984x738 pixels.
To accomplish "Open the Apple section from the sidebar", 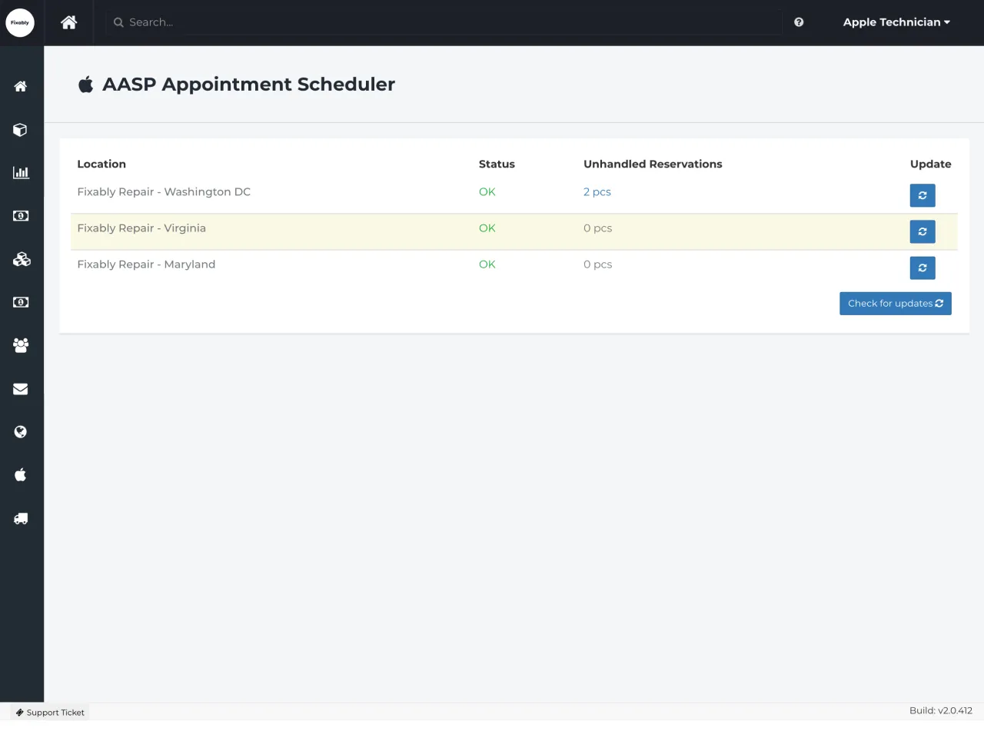I will (x=20, y=474).
